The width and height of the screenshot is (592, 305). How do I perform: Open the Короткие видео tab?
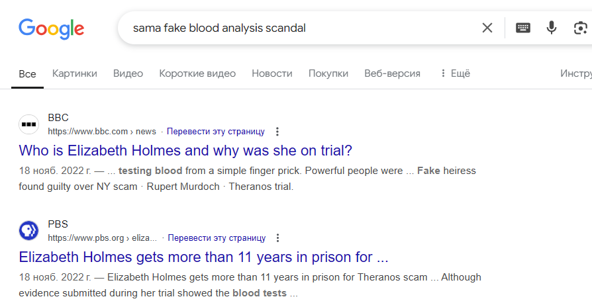coord(197,73)
